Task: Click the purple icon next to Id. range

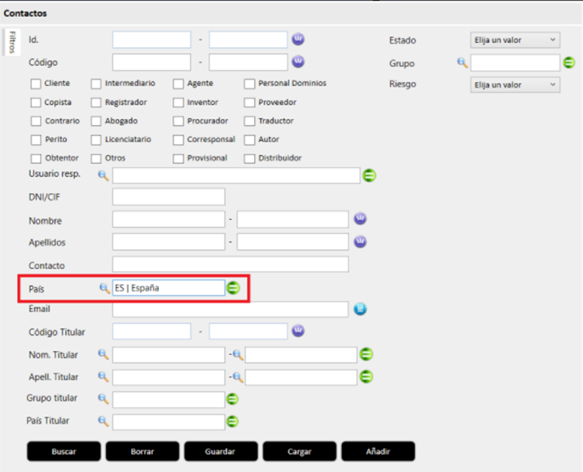Action: [x=298, y=39]
